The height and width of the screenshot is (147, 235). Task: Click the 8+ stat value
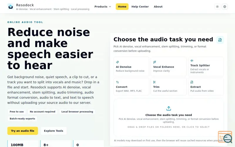[x=46, y=145]
